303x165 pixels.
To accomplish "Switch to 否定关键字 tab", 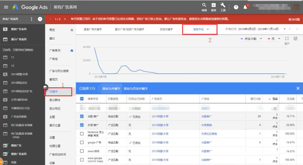I will tap(166, 29).
